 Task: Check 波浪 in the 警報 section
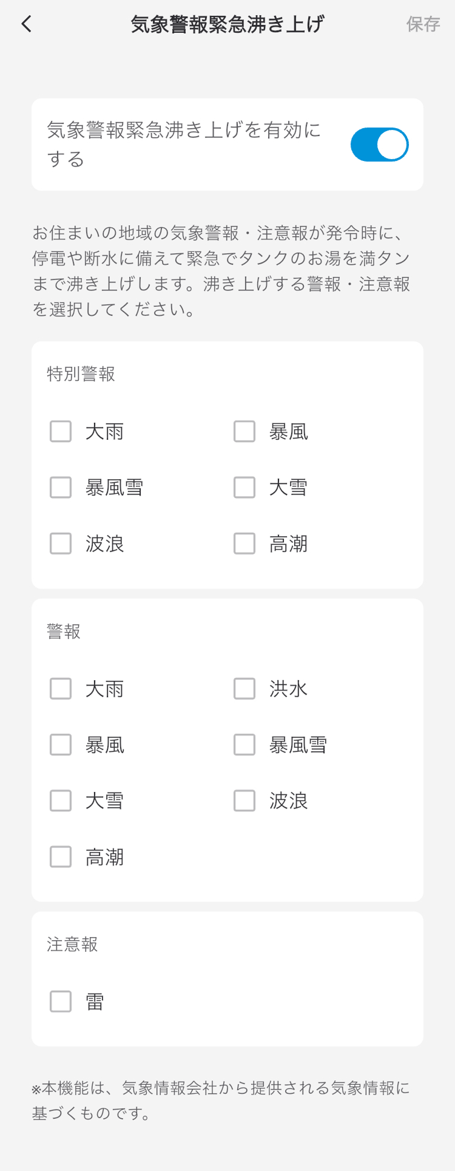coord(244,801)
